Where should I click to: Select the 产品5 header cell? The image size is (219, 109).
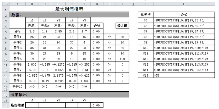click(84, 26)
